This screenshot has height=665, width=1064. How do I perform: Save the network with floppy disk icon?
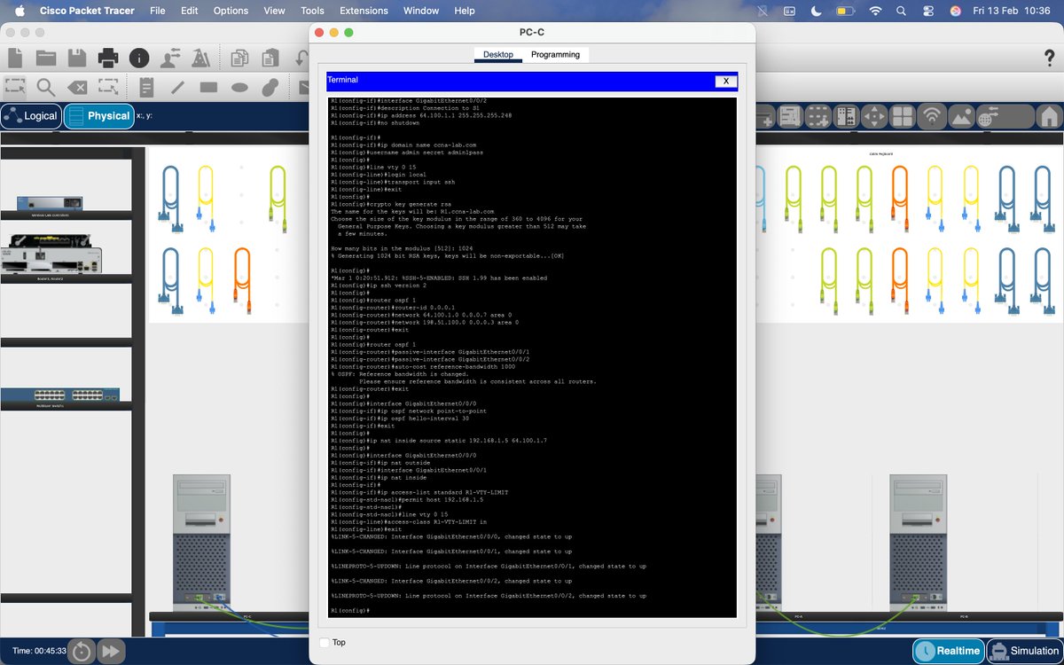[77, 58]
